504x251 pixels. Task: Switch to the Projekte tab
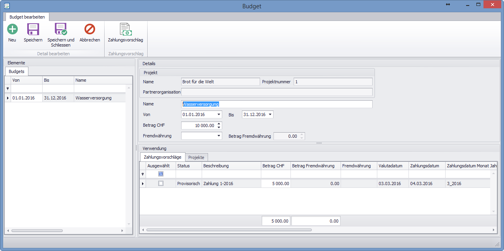point(196,157)
